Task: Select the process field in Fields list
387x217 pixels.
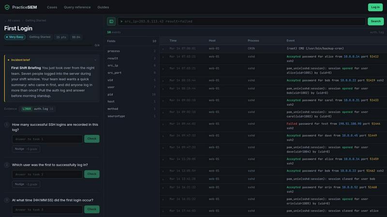Action: point(132,51)
